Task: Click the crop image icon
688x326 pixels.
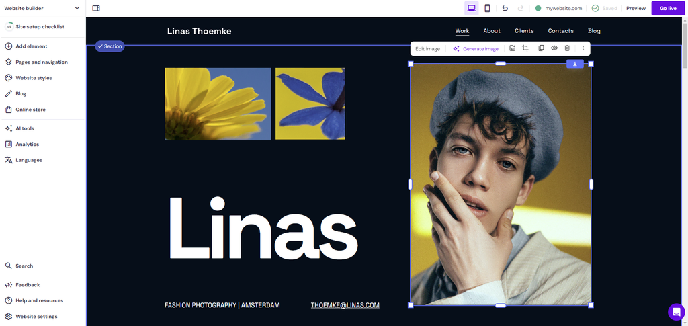Action: (x=525, y=48)
